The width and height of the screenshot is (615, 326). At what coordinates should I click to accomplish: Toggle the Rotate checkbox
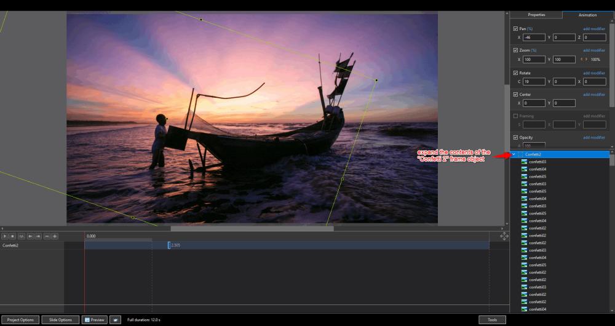[x=515, y=73]
